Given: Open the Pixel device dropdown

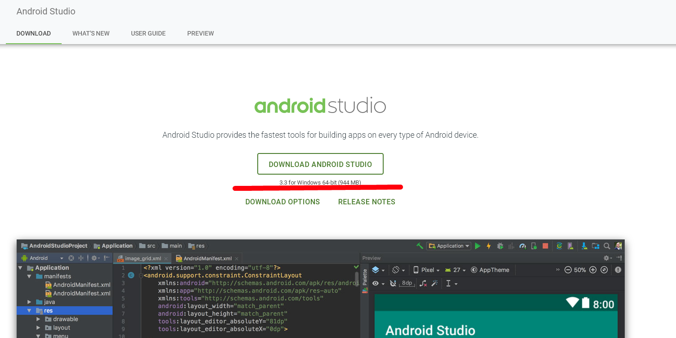Looking at the screenshot, I should click(x=426, y=270).
